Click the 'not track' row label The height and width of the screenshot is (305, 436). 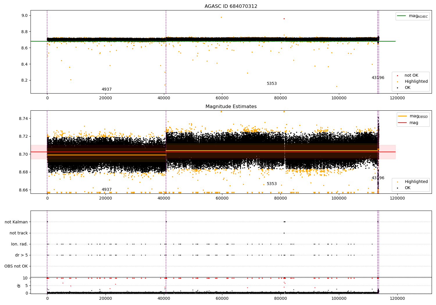coord(19,233)
